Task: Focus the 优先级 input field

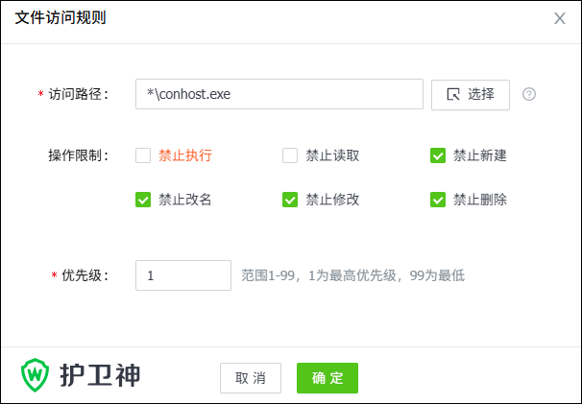Action: click(183, 275)
